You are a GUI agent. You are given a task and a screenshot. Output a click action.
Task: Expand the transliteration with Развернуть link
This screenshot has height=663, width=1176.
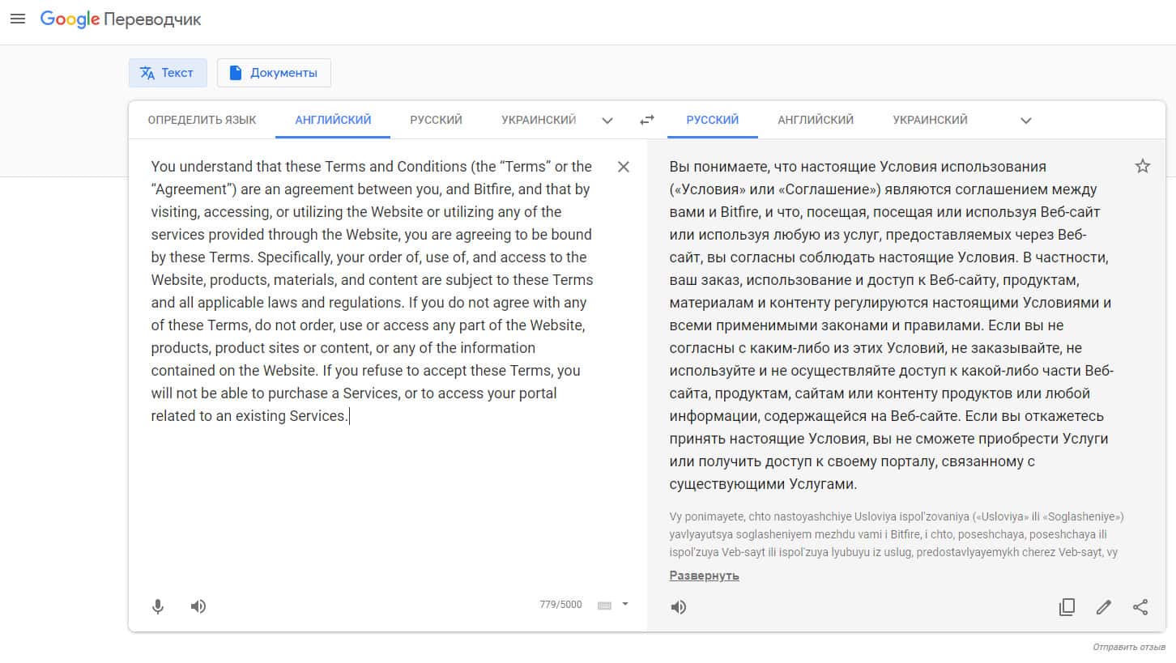tap(704, 576)
